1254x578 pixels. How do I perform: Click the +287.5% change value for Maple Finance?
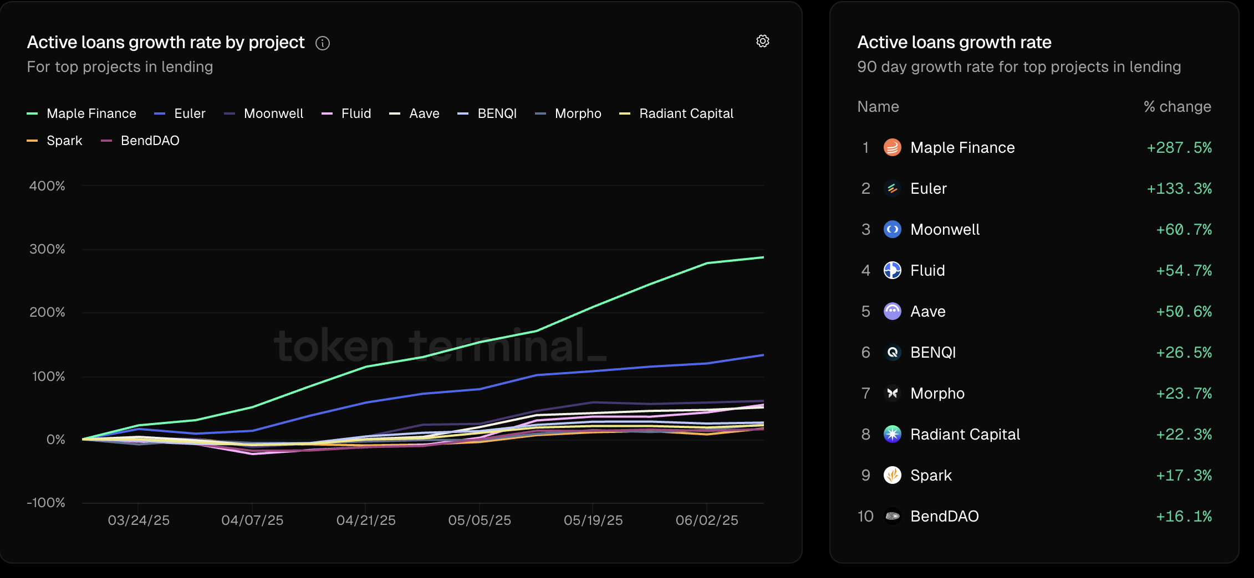tap(1179, 147)
